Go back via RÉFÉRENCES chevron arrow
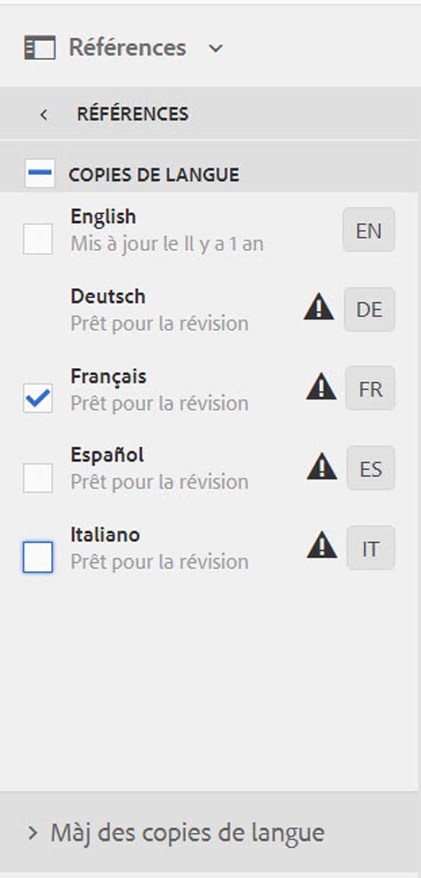 [44, 114]
